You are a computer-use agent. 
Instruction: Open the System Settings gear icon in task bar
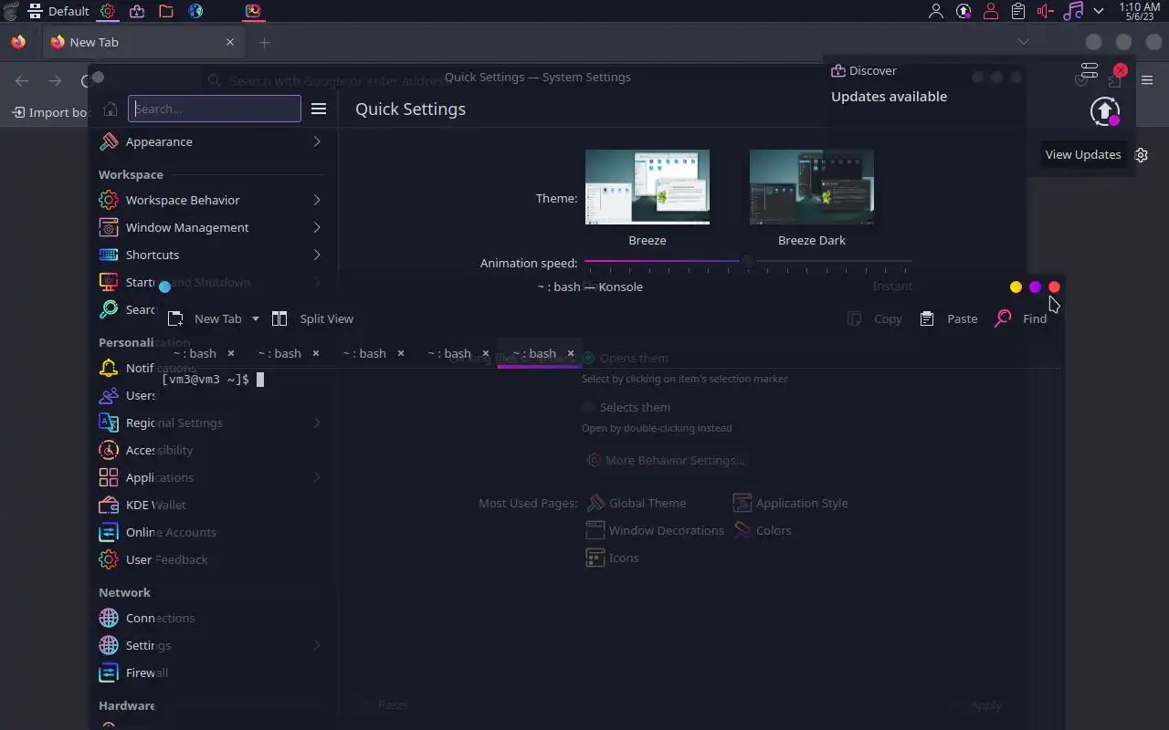click(x=108, y=11)
